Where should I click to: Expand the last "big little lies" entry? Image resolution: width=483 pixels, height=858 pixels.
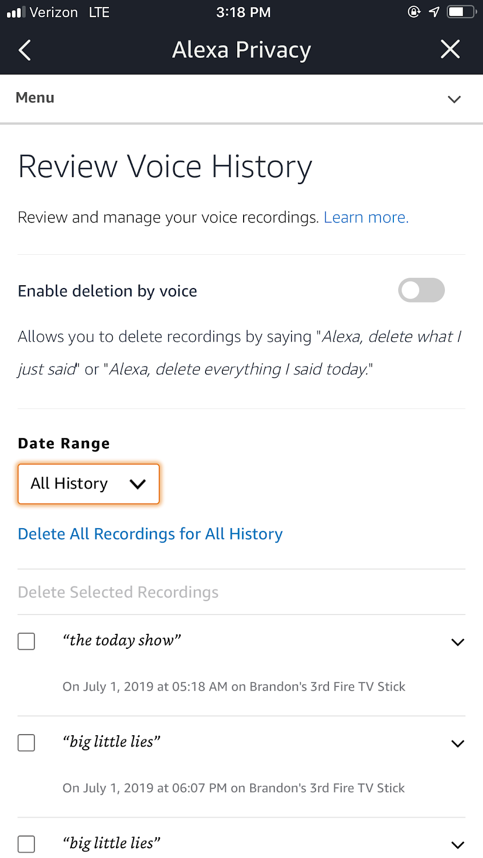pos(457,845)
